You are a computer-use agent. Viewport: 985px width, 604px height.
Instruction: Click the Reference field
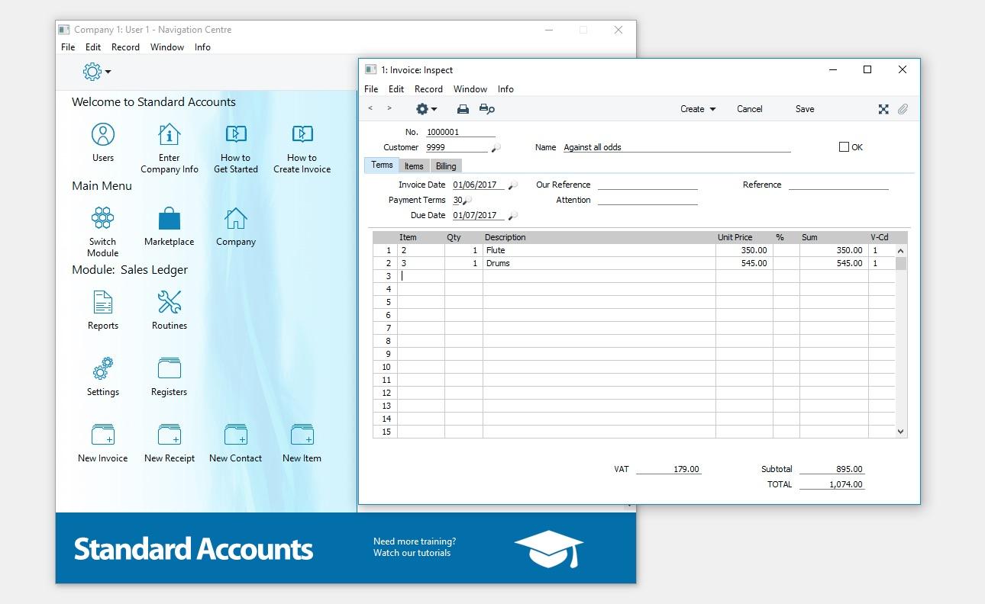click(838, 185)
